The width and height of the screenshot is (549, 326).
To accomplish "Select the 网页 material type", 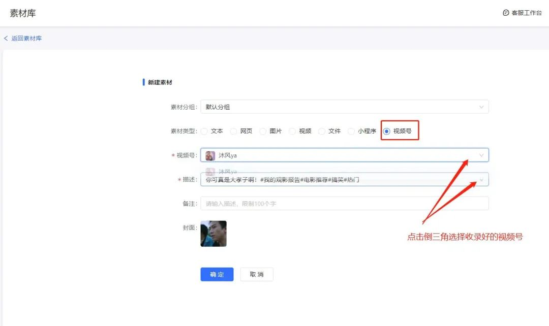I will click(x=234, y=131).
